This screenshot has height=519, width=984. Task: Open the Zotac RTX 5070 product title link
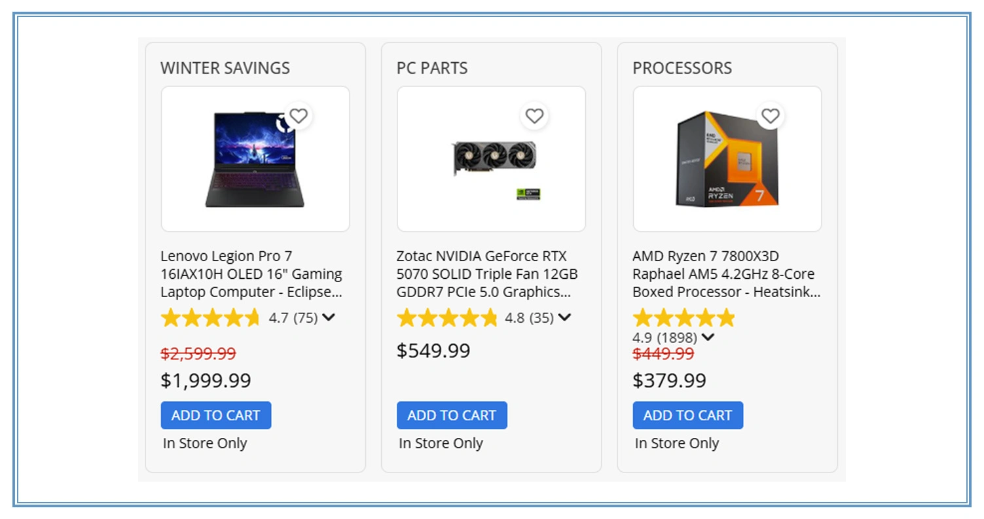491,274
